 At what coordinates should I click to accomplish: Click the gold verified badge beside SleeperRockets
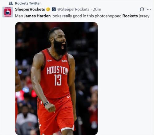[x=48, y=10]
